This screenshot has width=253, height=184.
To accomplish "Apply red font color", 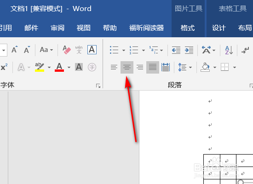I will tap(59, 67).
